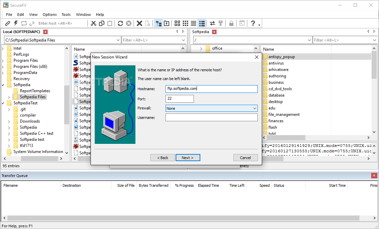The image size is (379, 229).
Task: Expand the Downloads folder in tree
Action: coord(9,121)
